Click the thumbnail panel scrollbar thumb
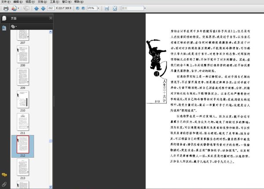 51,141
